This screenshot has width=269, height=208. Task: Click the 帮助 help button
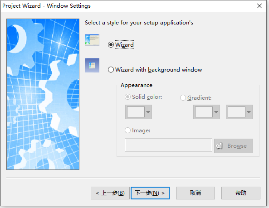pos(241,193)
